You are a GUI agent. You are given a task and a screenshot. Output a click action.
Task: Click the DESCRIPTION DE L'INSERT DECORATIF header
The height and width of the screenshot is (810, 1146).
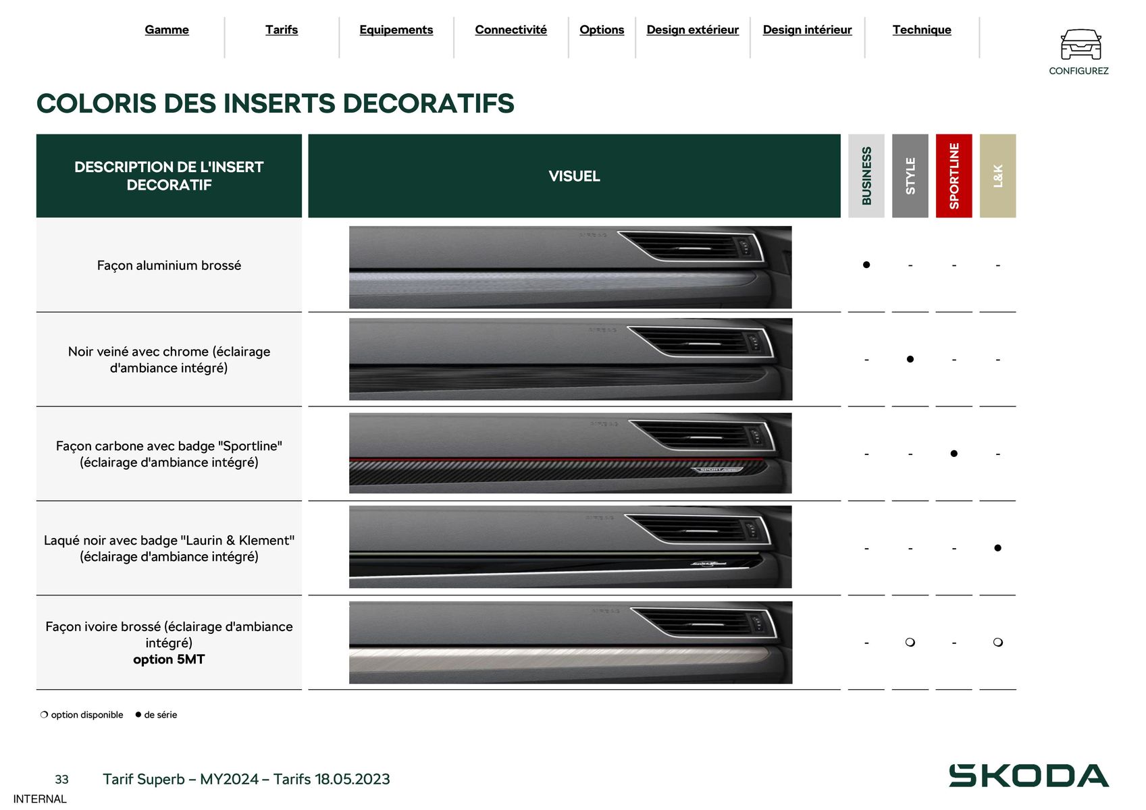(x=169, y=175)
